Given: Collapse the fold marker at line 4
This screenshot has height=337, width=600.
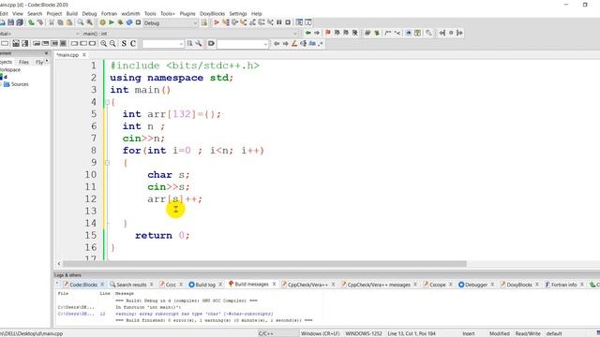Looking at the screenshot, I should [x=108, y=102].
